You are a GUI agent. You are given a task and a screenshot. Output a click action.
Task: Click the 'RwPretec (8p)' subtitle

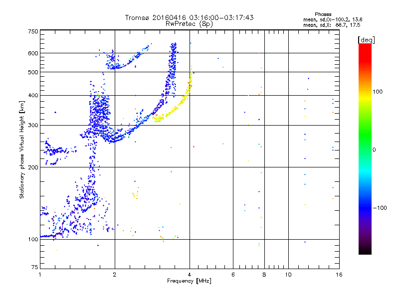coord(189,24)
